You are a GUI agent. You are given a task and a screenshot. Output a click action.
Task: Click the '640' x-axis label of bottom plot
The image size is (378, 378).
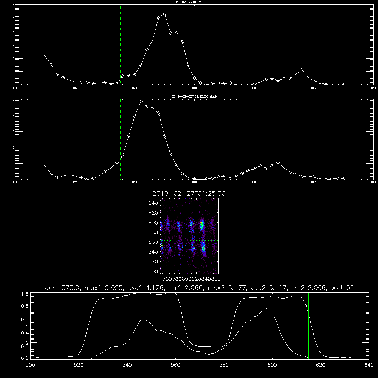coord(369,365)
